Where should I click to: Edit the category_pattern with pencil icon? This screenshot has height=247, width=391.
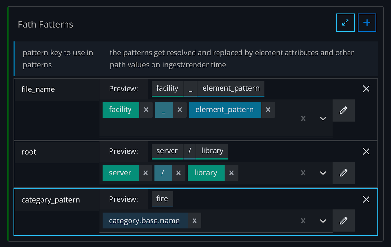pos(344,221)
